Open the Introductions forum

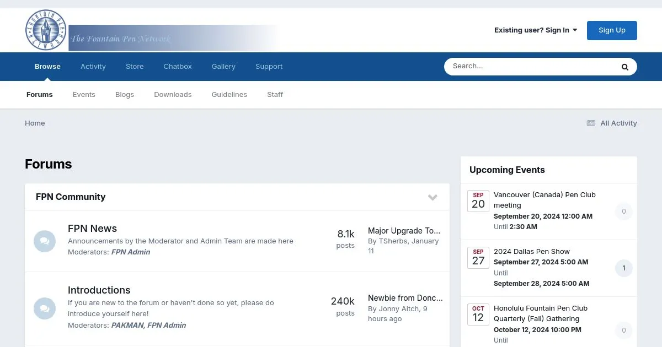click(99, 290)
